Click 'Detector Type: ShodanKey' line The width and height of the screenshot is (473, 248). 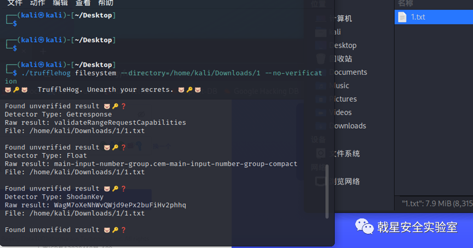(x=54, y=197)
